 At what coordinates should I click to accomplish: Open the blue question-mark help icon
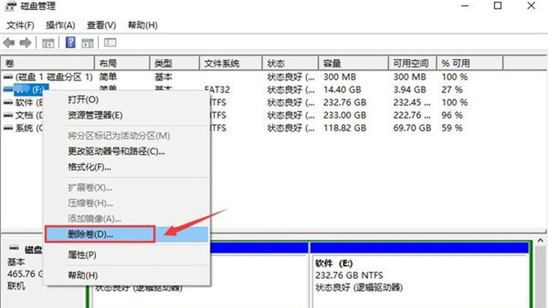pyautogui.click(x=71, y=42)
